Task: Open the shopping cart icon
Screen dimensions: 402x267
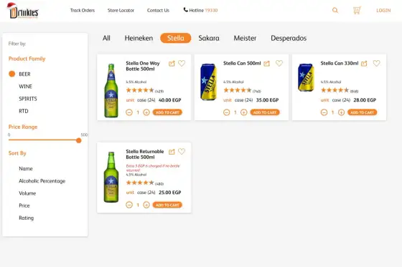Action: pos(357,10)
